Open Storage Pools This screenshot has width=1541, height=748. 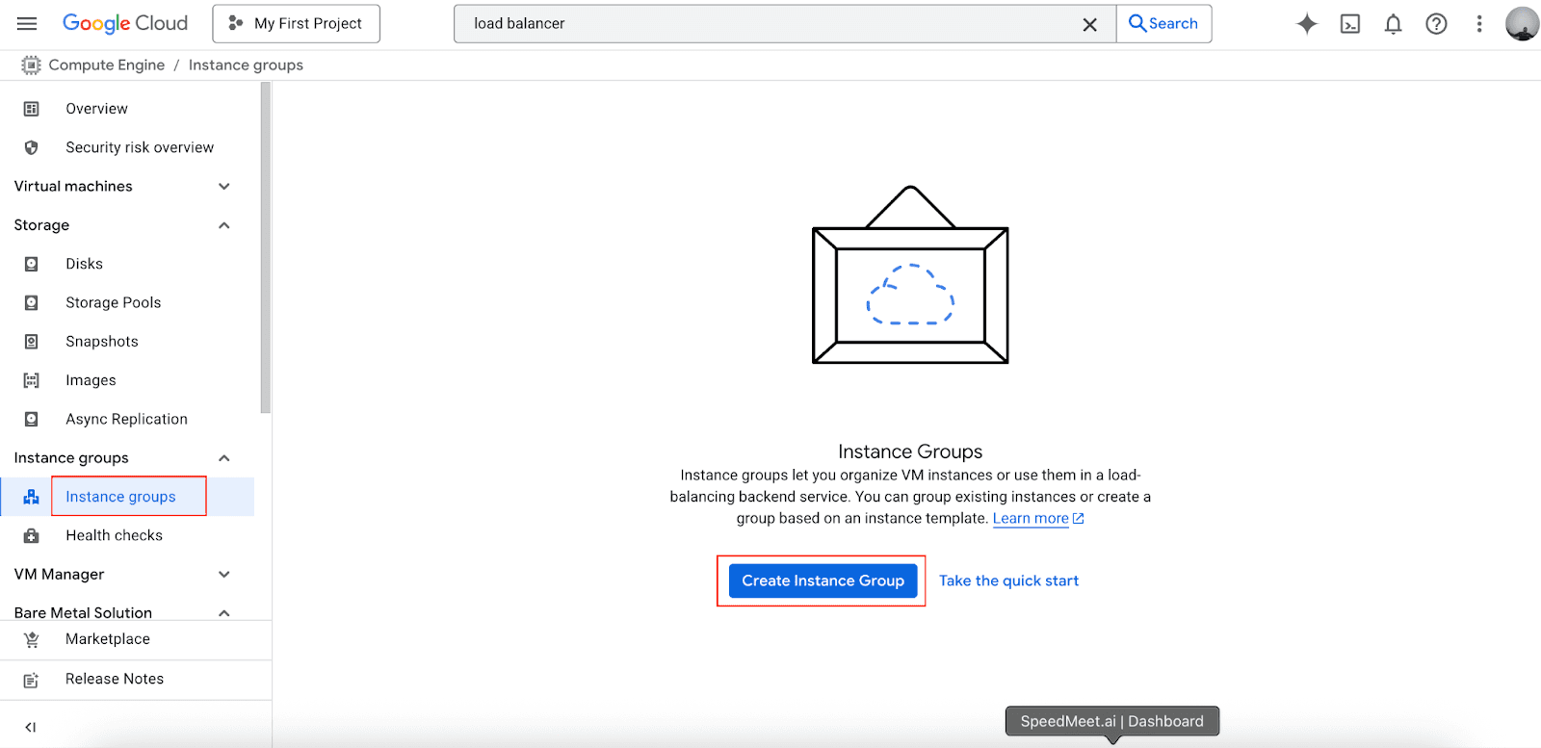(x=114, y=302)
